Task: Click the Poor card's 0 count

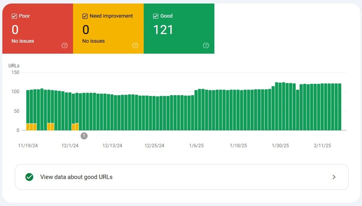Action: (x=15, y=30)
